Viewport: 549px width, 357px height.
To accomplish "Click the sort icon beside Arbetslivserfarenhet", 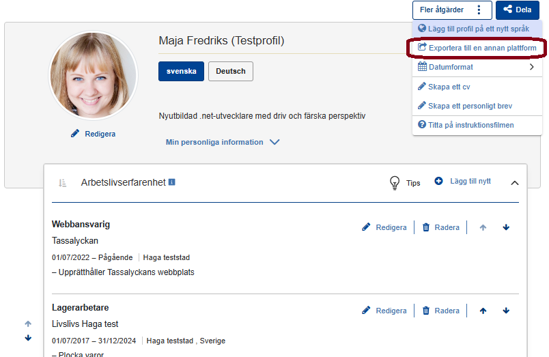I will coord(62,183).
